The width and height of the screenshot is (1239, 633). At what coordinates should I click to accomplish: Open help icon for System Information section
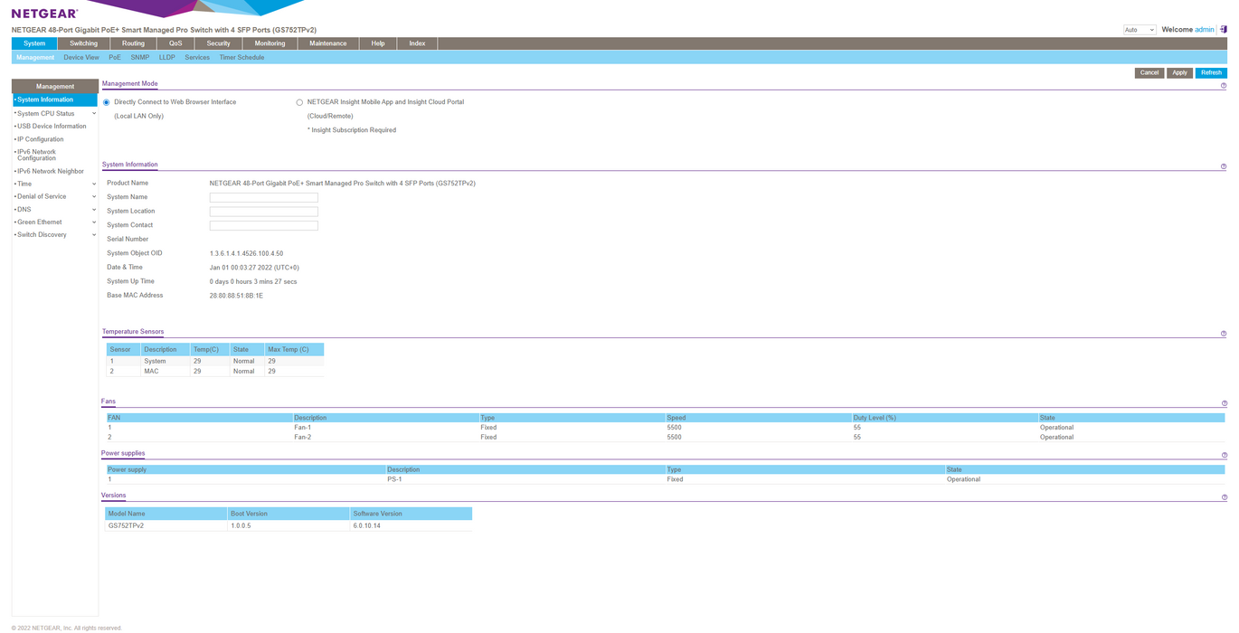(1224, 166)
